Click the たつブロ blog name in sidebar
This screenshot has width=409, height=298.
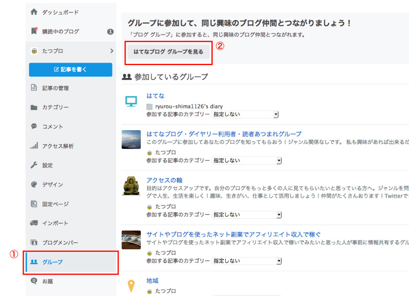tap(53, 51)
